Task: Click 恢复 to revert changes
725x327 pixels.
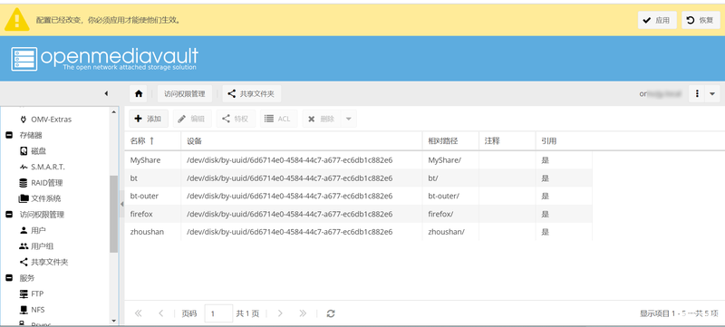Action: tap(701, 20)
